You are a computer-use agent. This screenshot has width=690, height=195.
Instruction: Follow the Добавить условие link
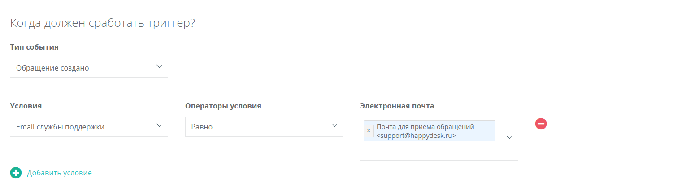tap(60, 173)
